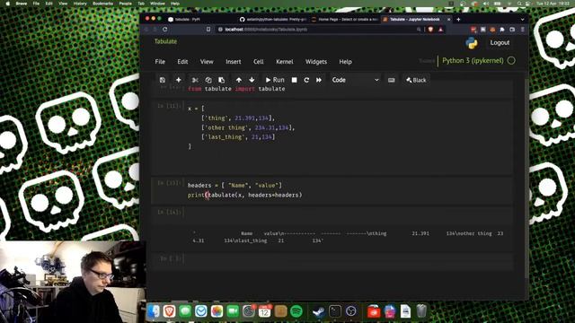The width and height of the screenshot is (575, 323).
Task: Click the Python 3 (ipykernel) kernel name
Action: point(473,60)
